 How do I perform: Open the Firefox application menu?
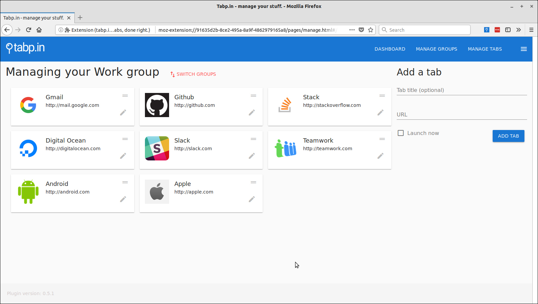click(531, 30)
